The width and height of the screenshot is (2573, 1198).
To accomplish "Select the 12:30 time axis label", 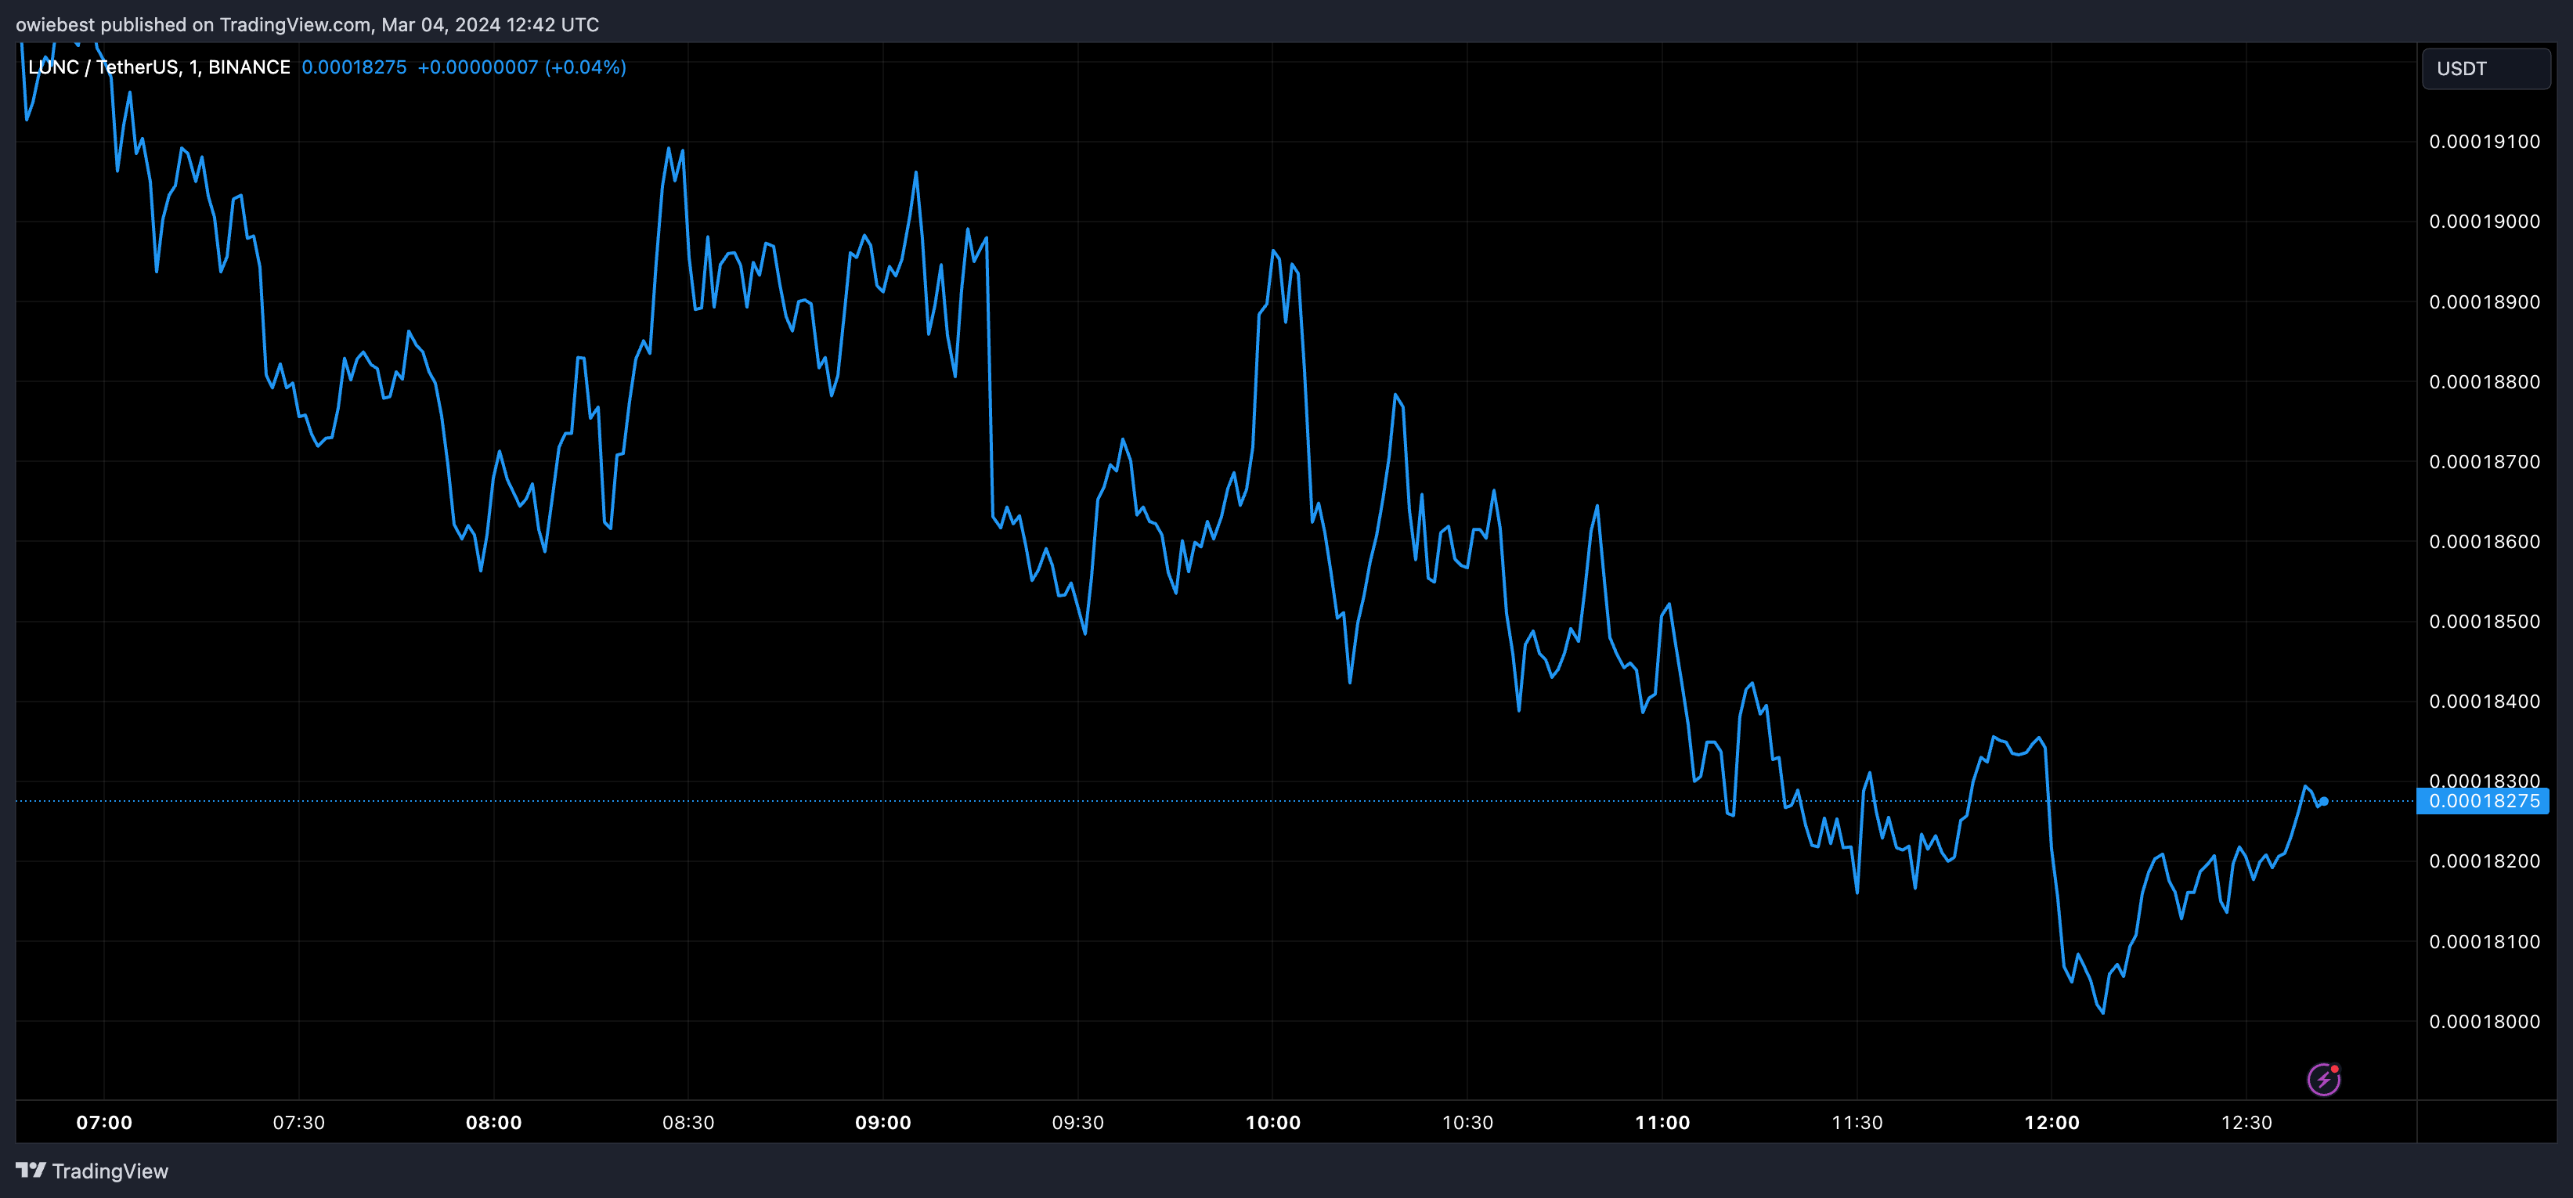I will [x=2246, y=1122].
